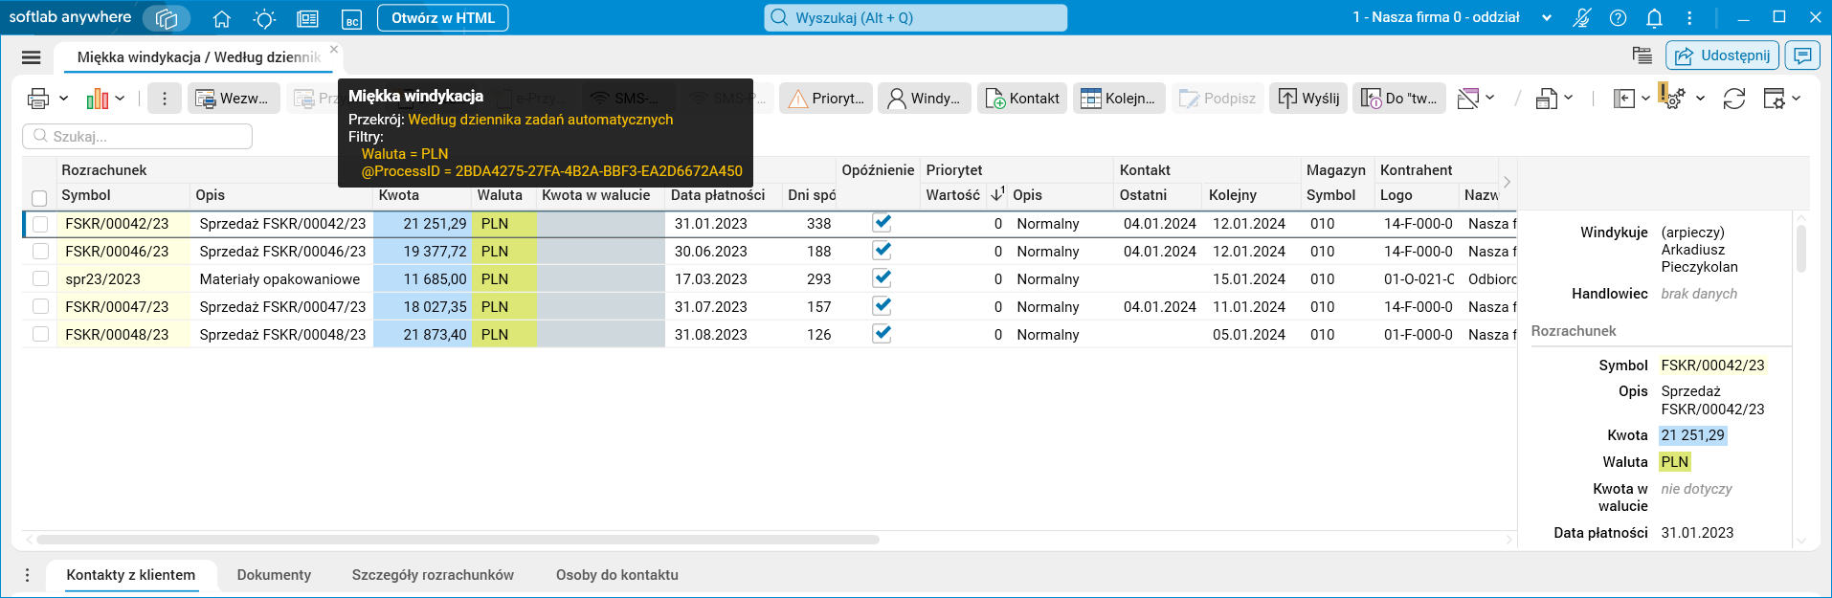Click the refresh arrows icon
The height and width of the screenshot is (598, 1832).
1734,98
